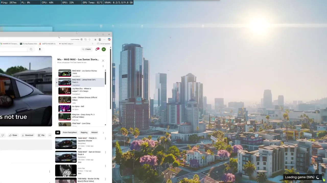Click the playlist scroll up arrow

tap(105, 70)
